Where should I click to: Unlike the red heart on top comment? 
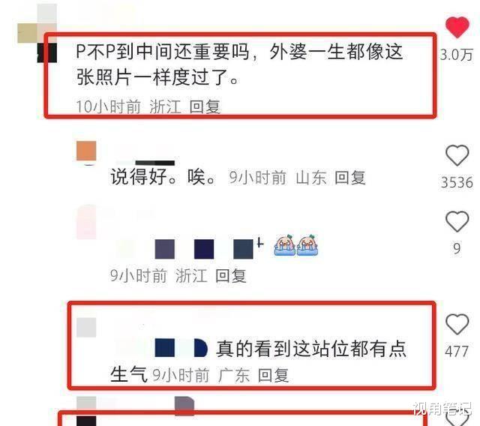(x=457, y=28)
